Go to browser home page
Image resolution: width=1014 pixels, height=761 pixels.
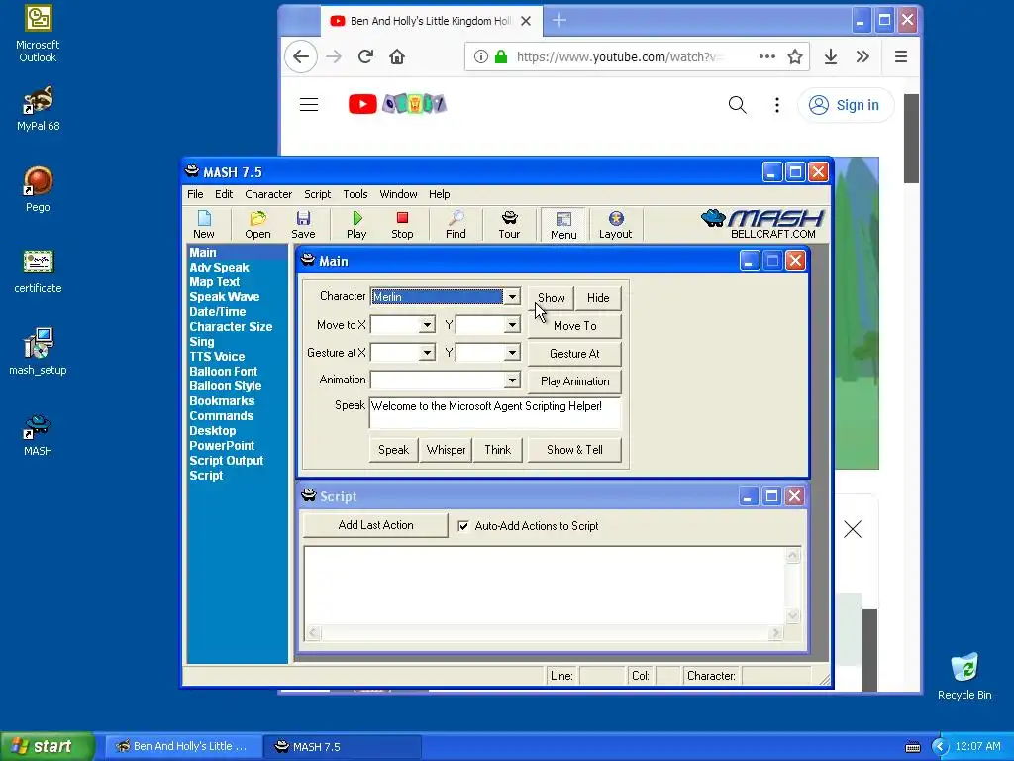point(397,56)
